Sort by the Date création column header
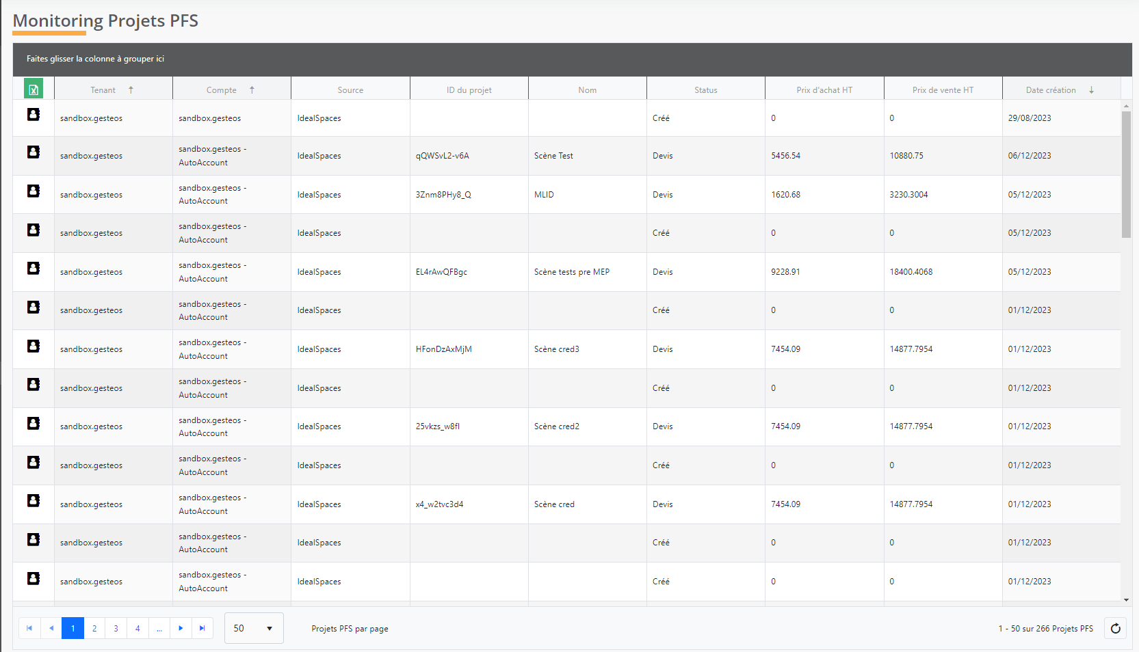 (x=1051, y=90)
